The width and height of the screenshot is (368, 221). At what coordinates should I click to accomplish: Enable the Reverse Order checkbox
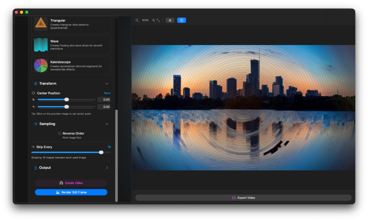(x=60, y=133)
